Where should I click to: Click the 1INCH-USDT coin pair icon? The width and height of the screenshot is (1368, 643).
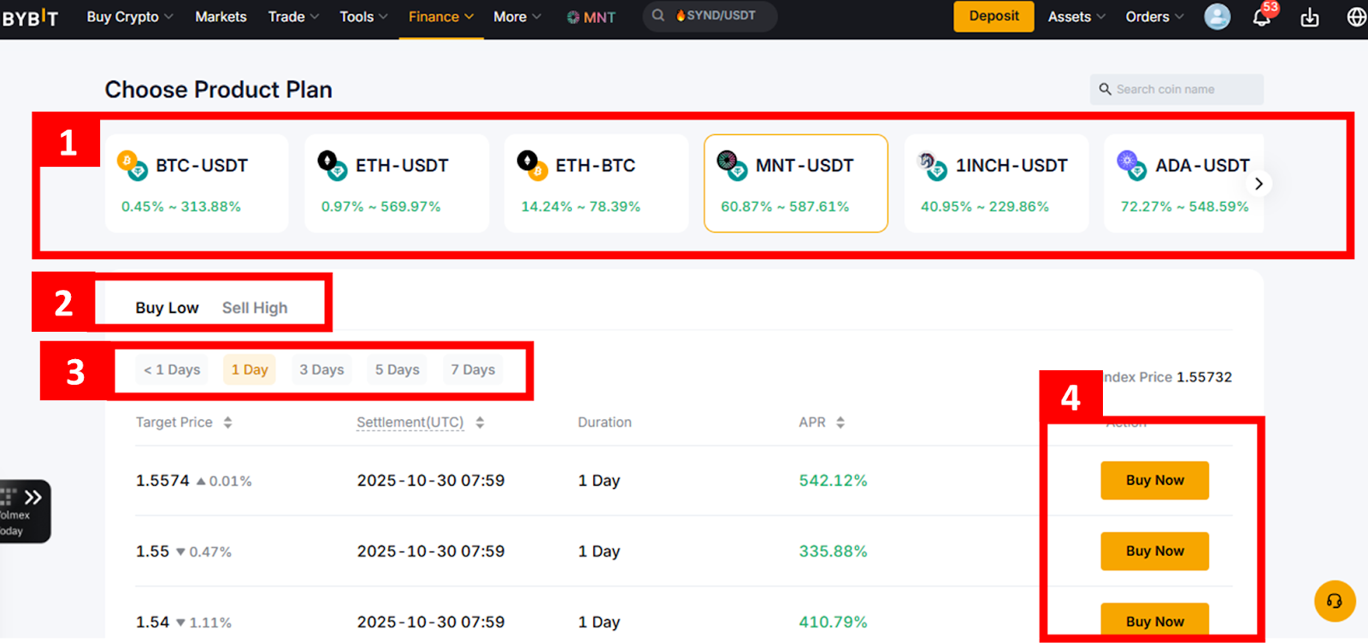(x=932, y=165)
